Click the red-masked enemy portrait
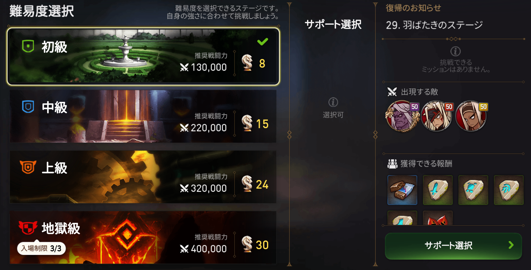Screen dimensions: 531x270 (436, 116)
